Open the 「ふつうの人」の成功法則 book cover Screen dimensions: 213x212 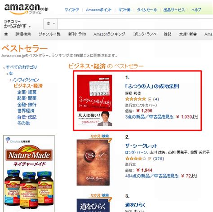[94, 101]
